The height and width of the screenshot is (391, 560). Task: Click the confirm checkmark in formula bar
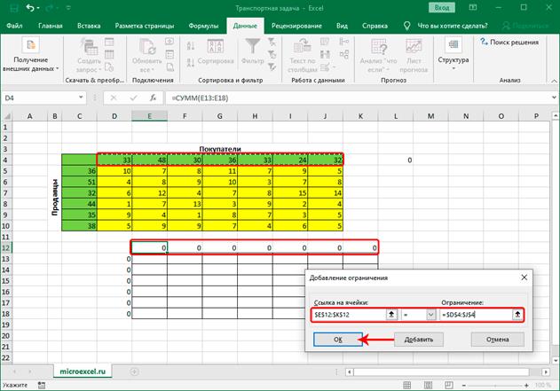click(133, 98)
